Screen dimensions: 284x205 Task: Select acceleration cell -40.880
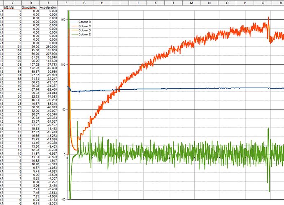coord(49,68)
